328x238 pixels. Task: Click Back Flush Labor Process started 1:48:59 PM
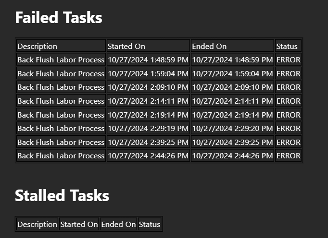61,59
